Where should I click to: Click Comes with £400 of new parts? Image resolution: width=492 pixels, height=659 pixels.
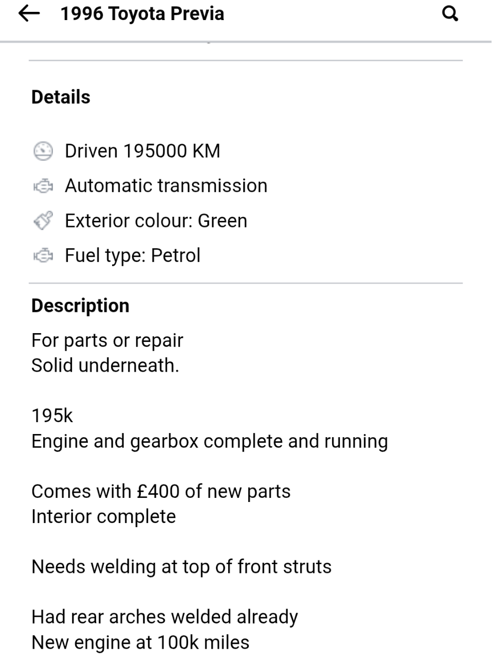coord(161,491)
